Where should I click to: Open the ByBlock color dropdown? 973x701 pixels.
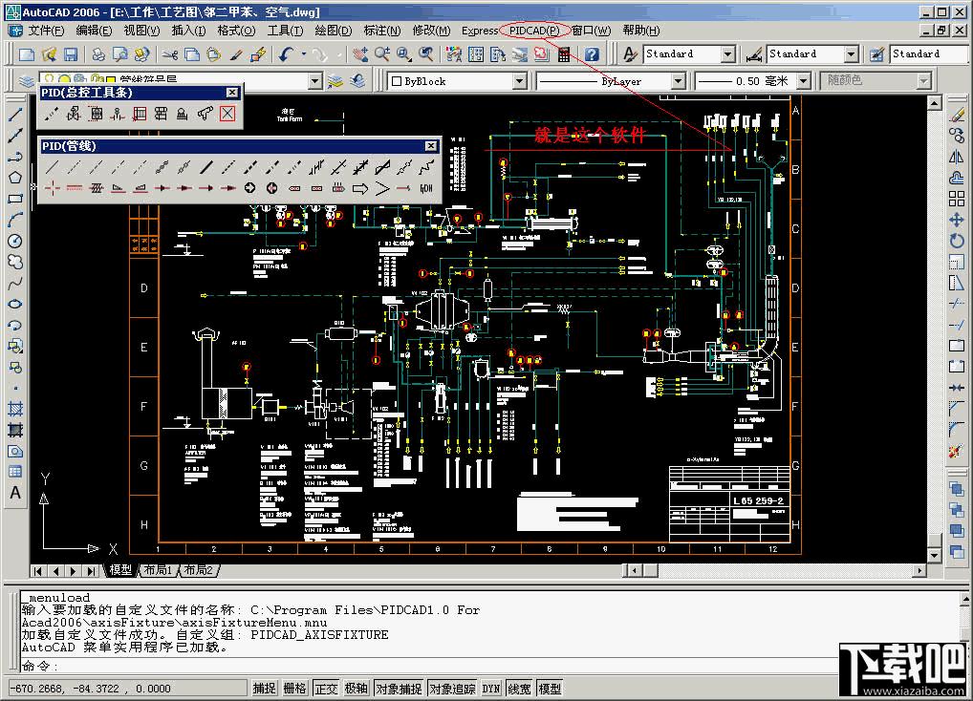click(x=520, y=81)
